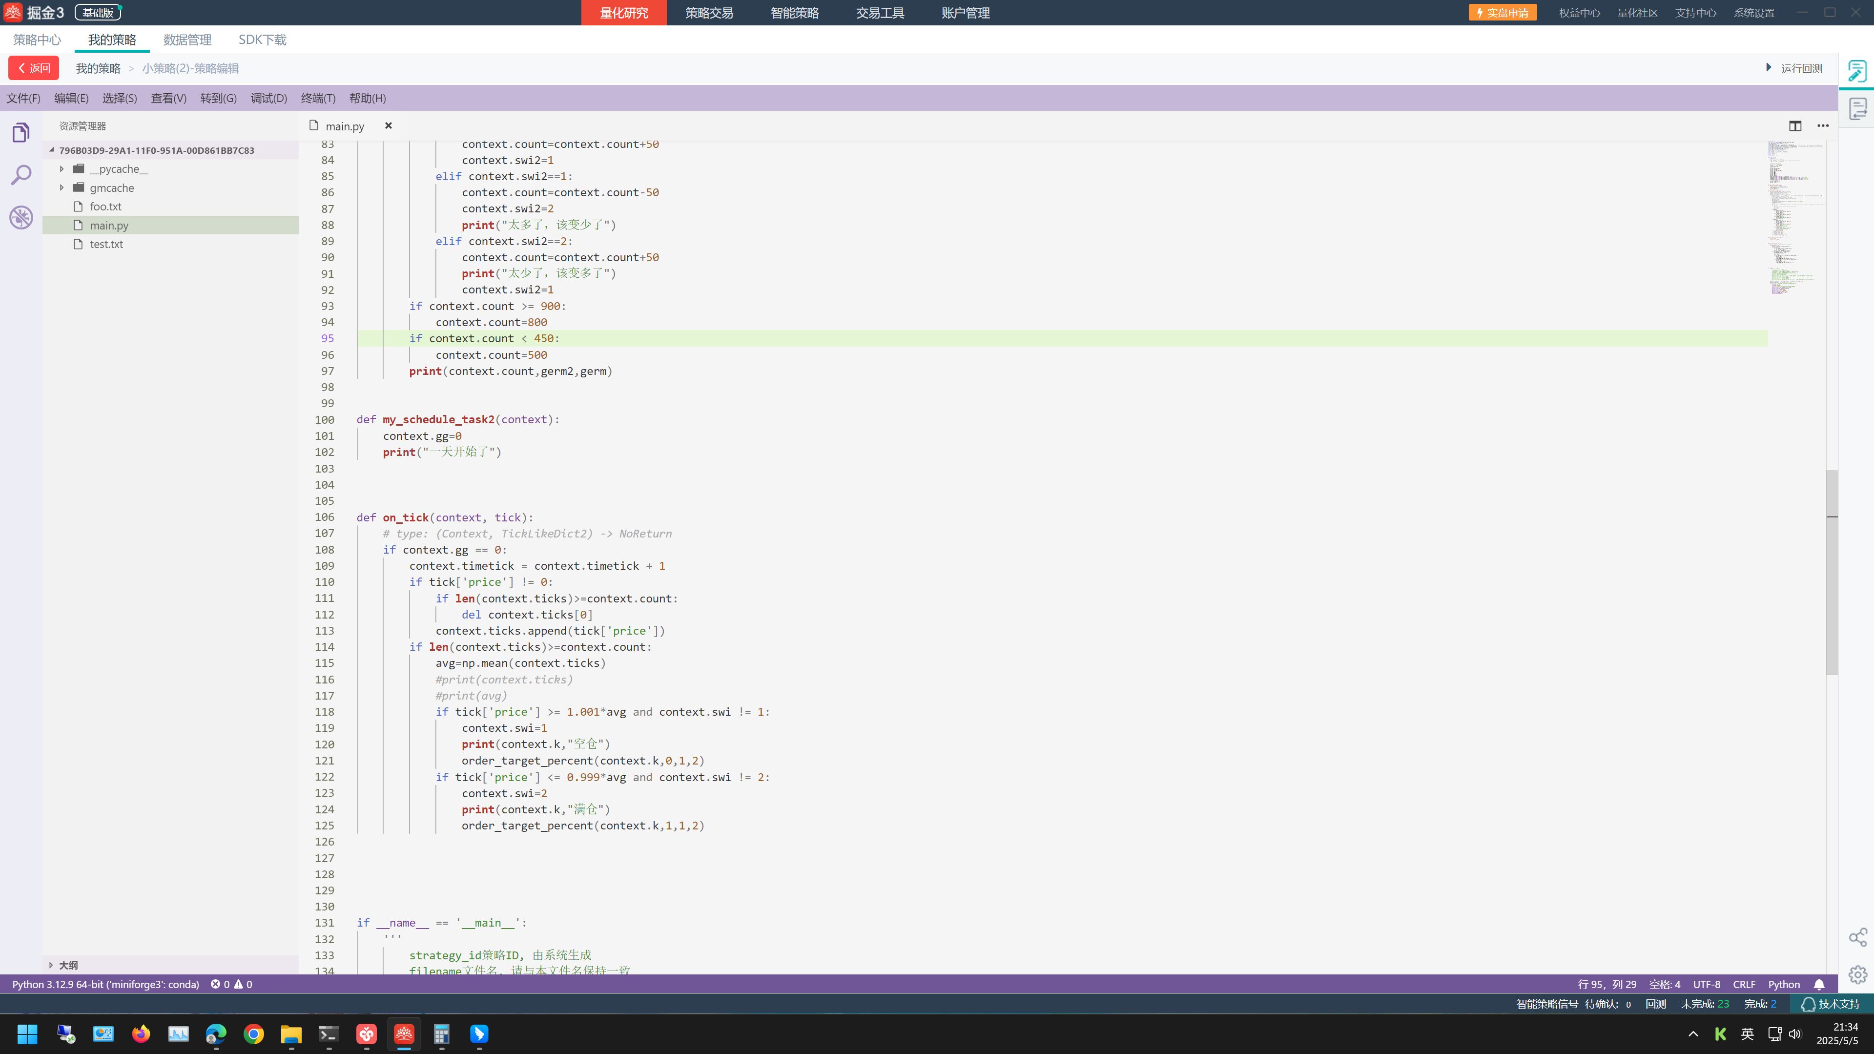Open Chrome from the Windows taskbar
Screen dimensions: 1874x1054
pyautogui.click(x=253, y=1033)
